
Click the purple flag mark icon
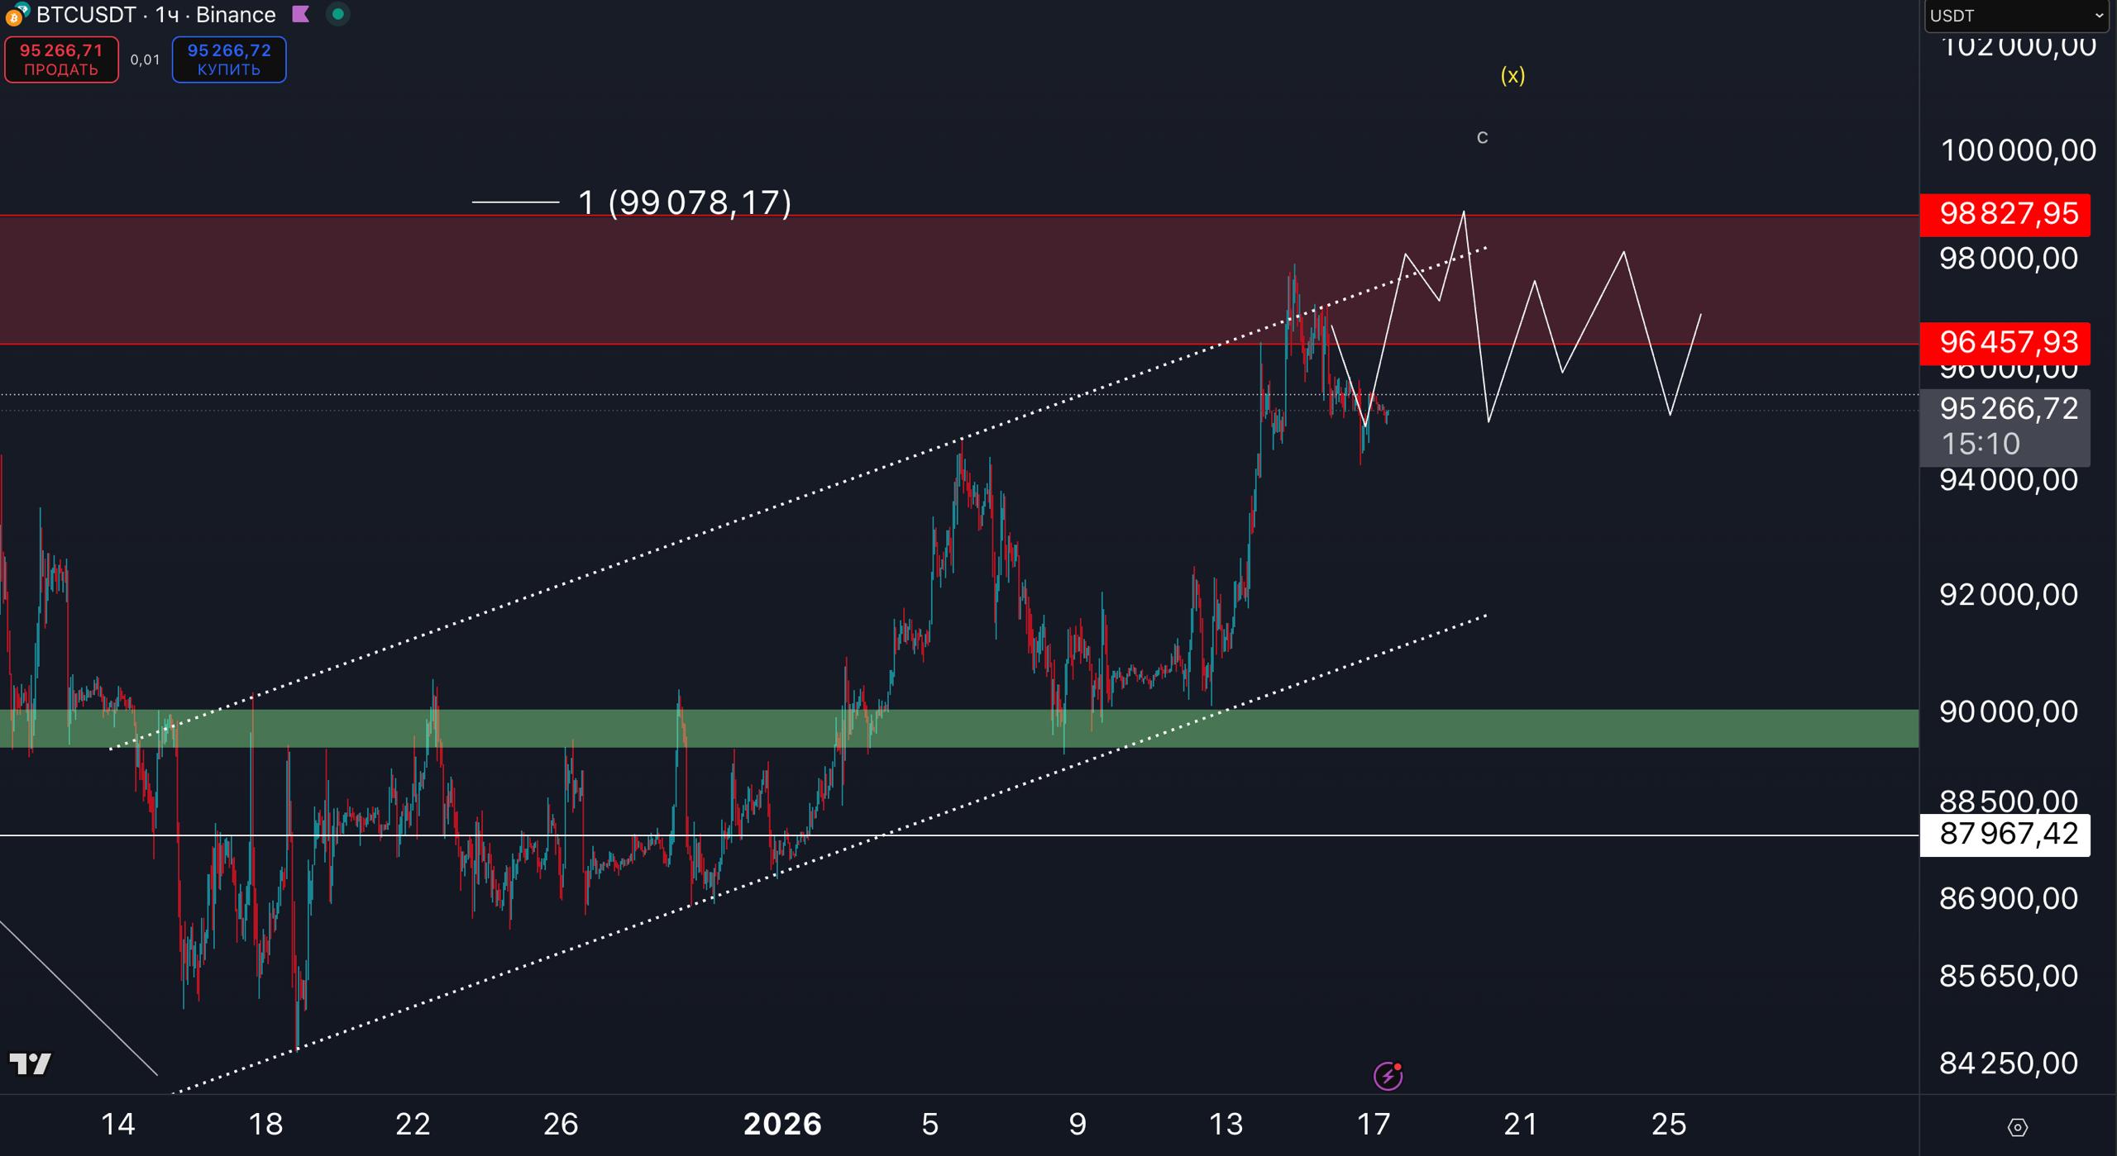(301, 14)
